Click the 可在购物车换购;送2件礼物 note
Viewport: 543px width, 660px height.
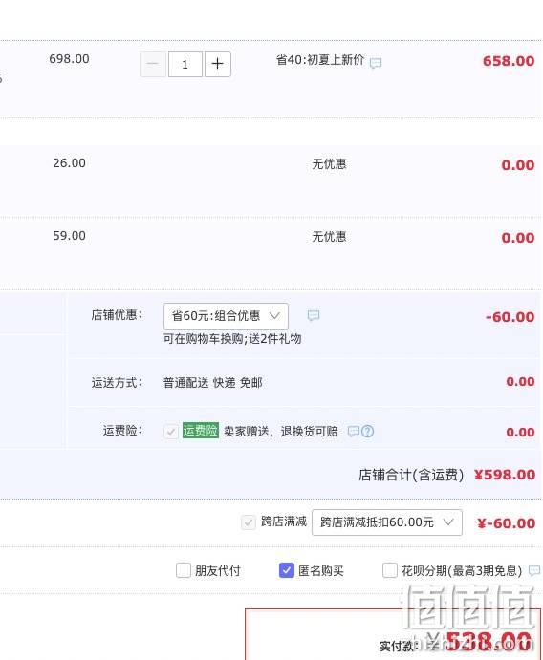coord(232,339)
